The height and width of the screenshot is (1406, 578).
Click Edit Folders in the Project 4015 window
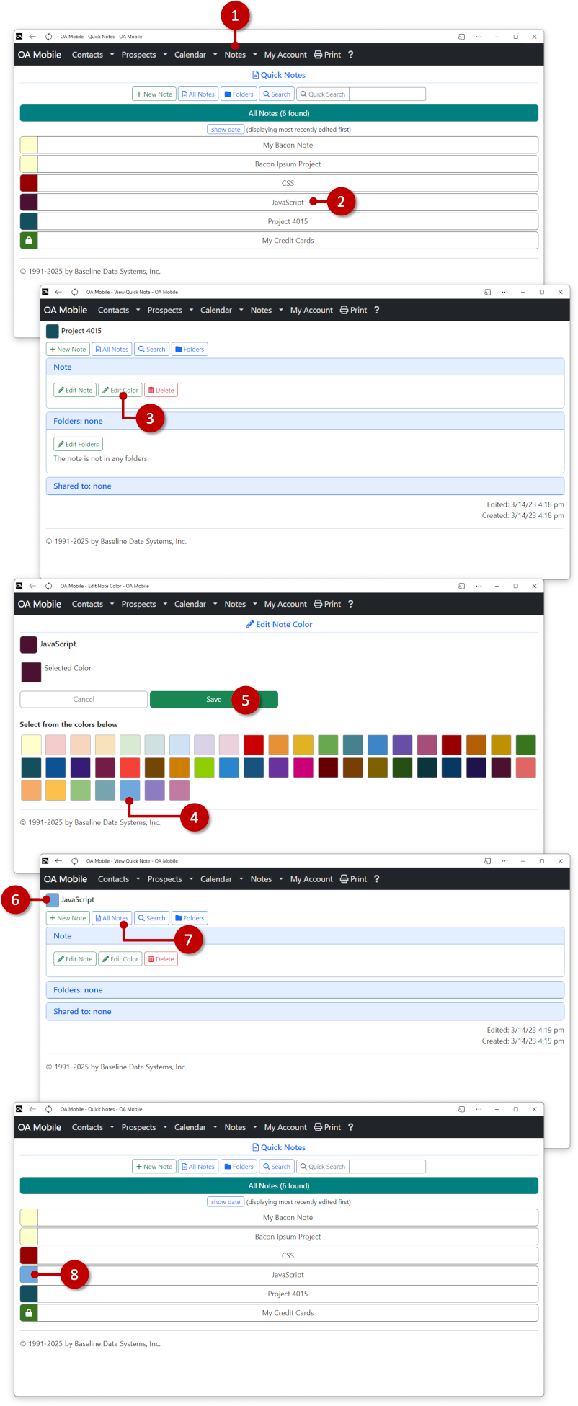[78, 444]
